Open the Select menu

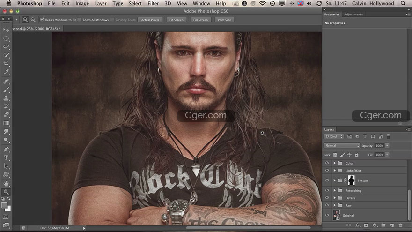[x=135, y=3]
